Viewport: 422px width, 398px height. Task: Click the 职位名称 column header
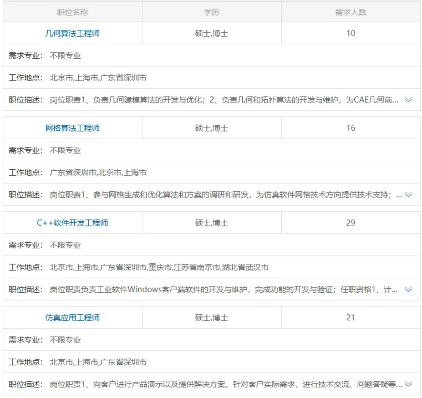point(72,12)
